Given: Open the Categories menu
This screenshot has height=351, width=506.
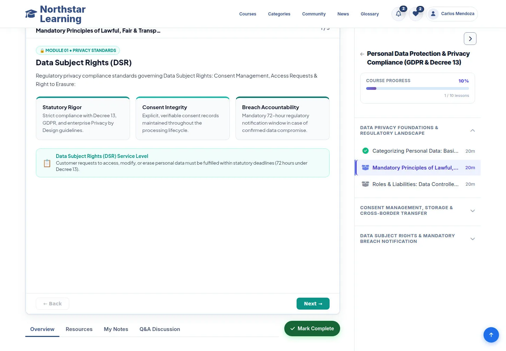Looking at the screenshot, I should click(x=279, y=14).
